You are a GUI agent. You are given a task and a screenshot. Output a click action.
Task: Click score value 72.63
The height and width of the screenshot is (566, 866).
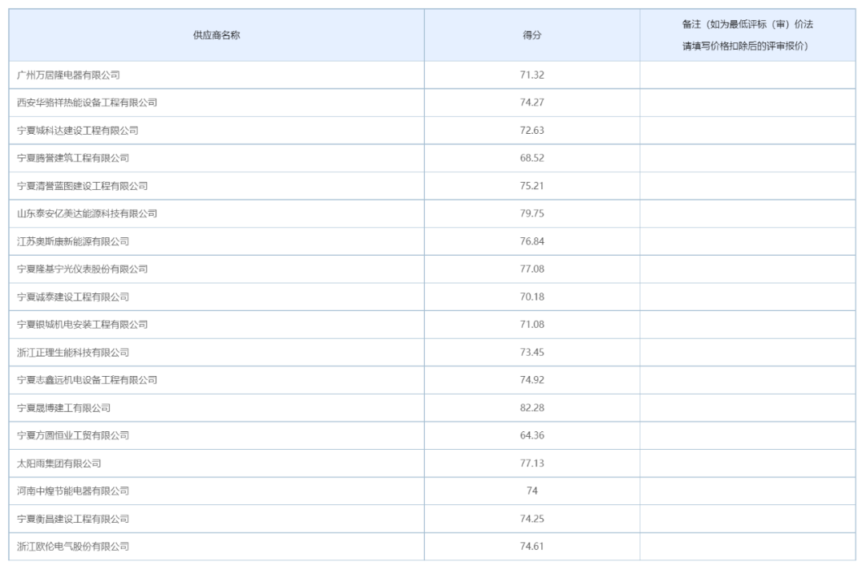pos(532,131)
